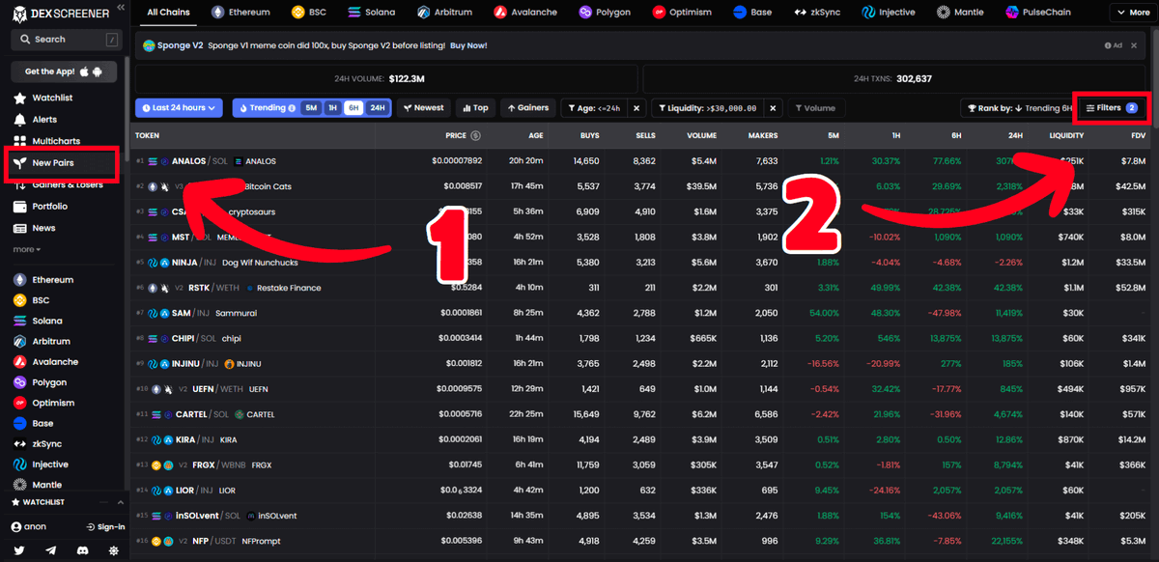This screenshot has width=1159, height=562.
Task: Open settings via the gear icon
Action: (x=114, y=550)
